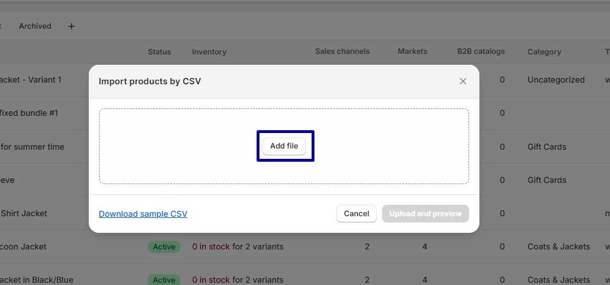Image resolution: width=610 pixels, height=285 pixels.
Task: Select the Status column header
Action: (x=159, y=52)
